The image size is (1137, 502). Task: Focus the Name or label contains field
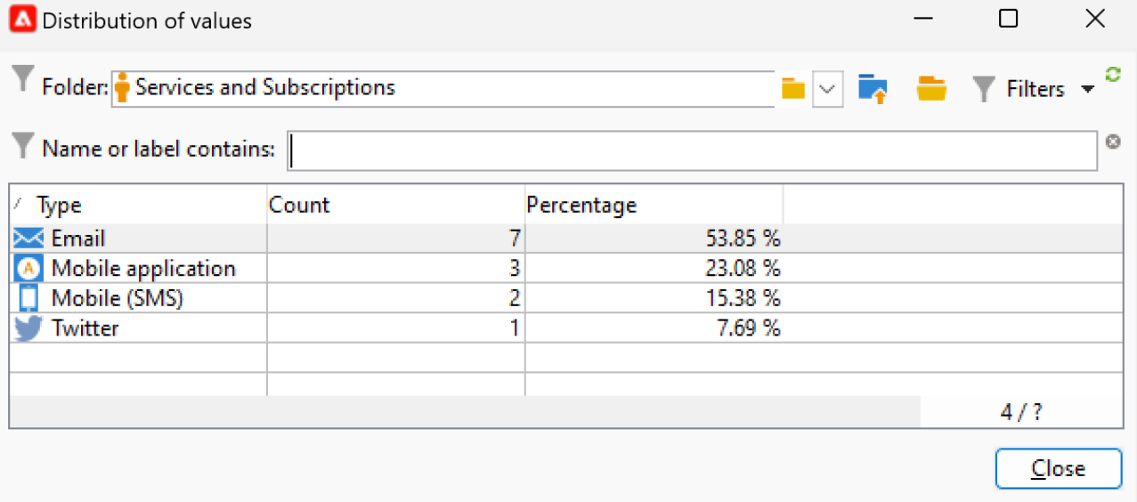692,150
